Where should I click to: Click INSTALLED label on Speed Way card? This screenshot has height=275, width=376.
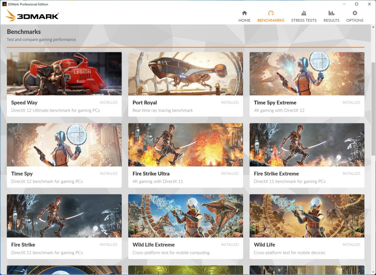click(109, 103)
